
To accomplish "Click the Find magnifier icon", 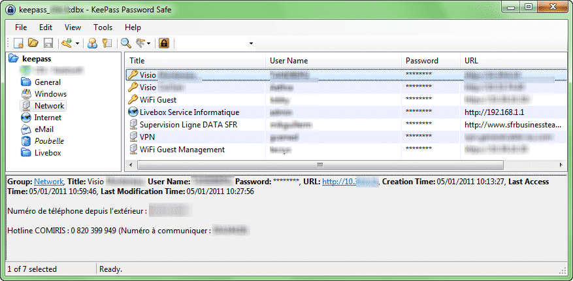I will coord(125,44).
